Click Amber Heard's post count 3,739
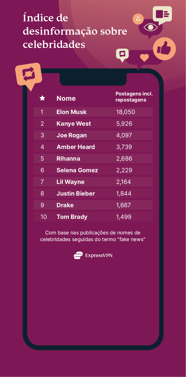Image resolution: width=186 pixels, height=377 pixels. [124, 147]
